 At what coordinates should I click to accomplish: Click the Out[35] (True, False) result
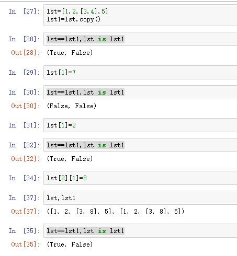[x=70, y=245]
